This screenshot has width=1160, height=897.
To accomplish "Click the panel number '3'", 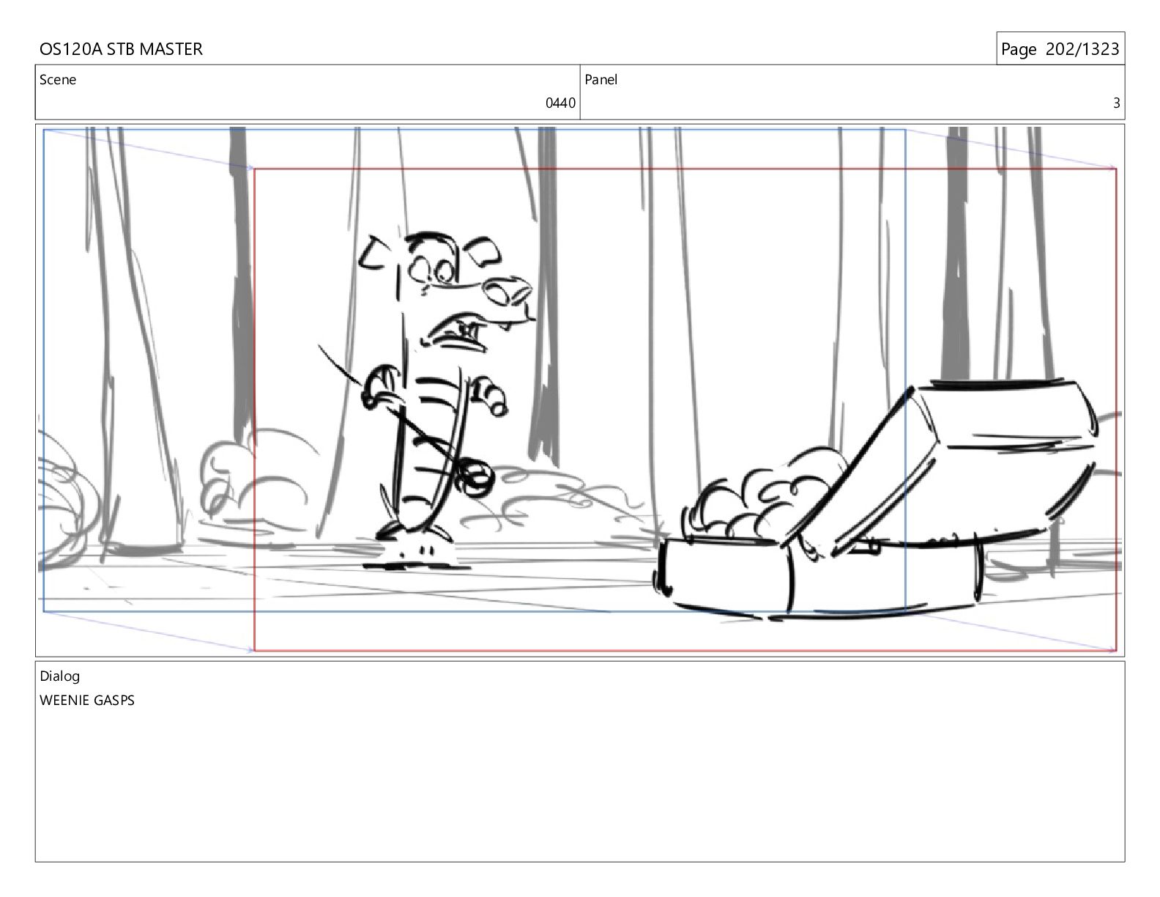I will point(1117,103).
